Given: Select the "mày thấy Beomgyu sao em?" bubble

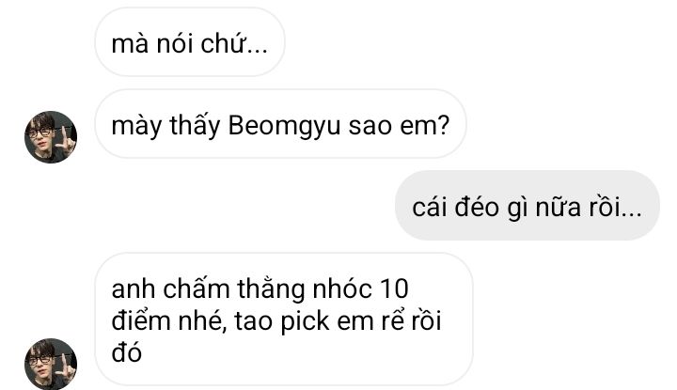Looking at the screenshot, I should click(280, 124).
